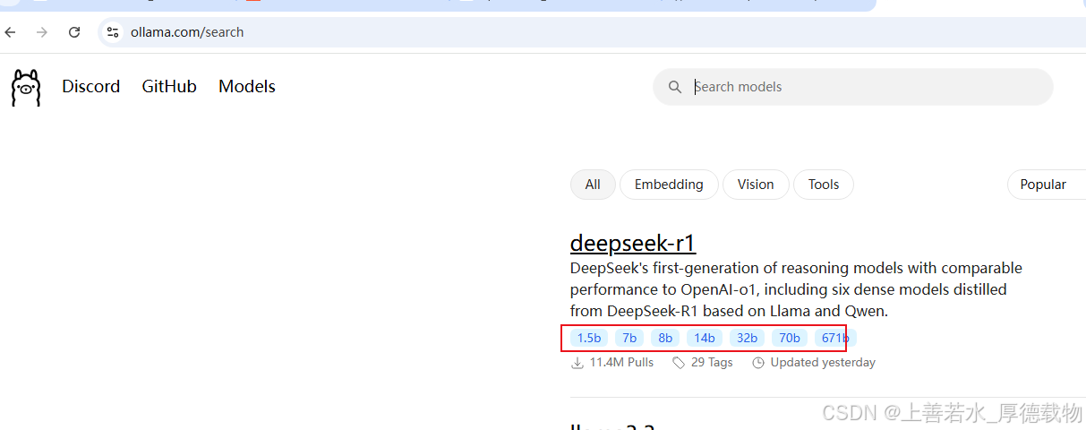Open the Popular sort dropdown

[1047, 185]
